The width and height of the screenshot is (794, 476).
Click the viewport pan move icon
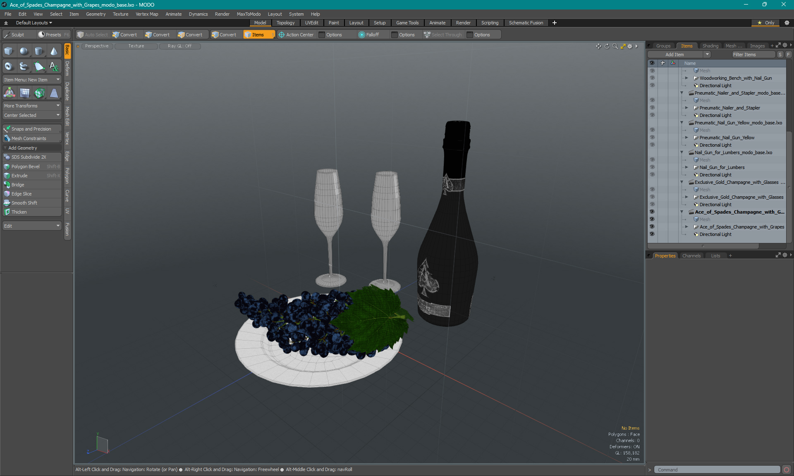point(598,46)
